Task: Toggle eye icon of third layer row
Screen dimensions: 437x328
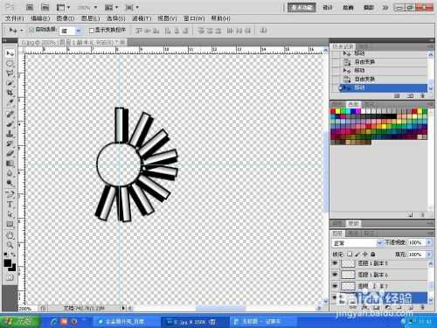Action: tap(335, 286)
